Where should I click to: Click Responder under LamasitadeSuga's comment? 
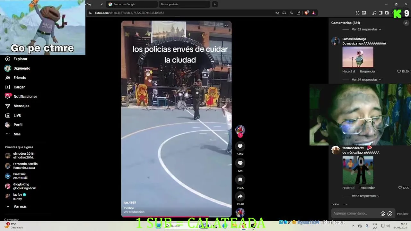click(x=368, y=72)
